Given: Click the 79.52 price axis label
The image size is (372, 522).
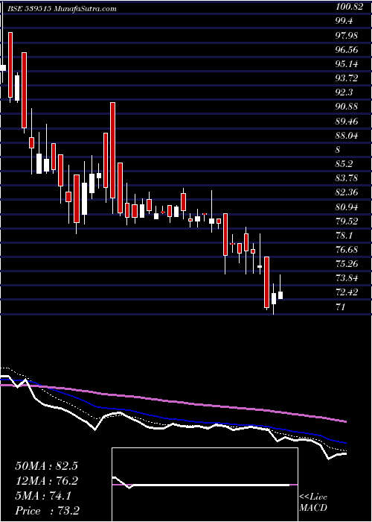Looking at the screenshot, I should click(x=347, y=221).
